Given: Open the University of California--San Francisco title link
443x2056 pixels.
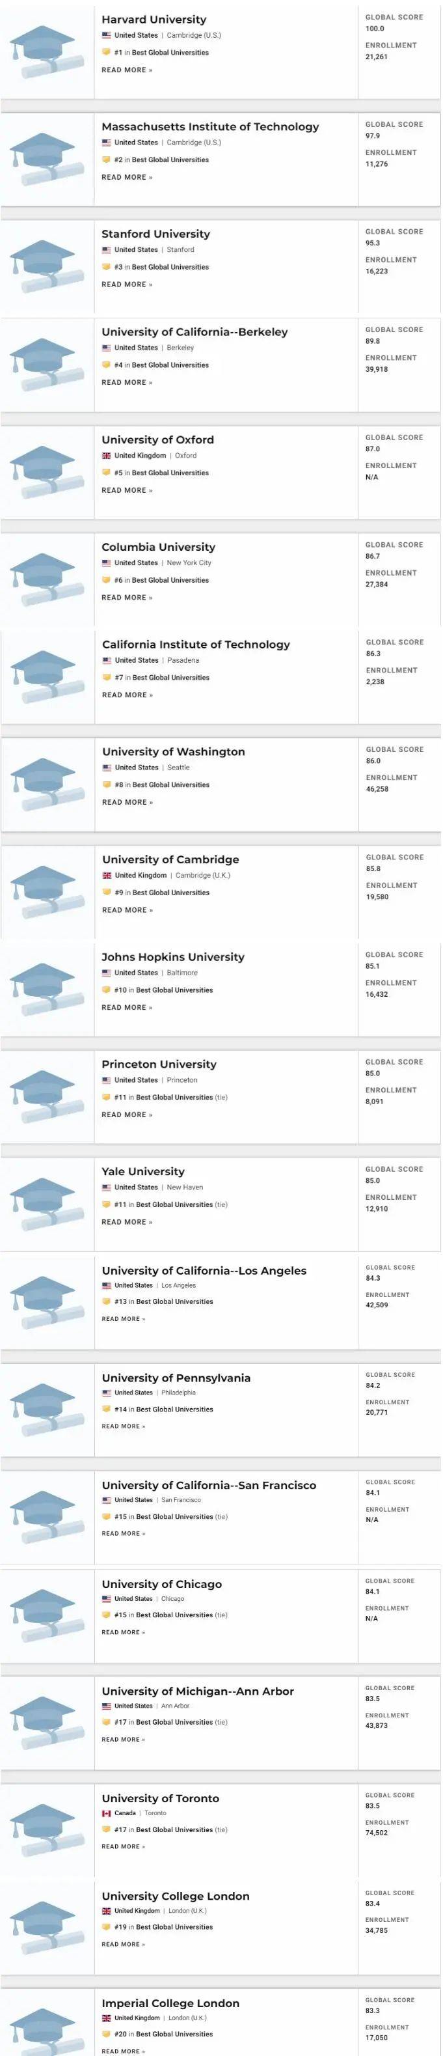Looking at the screenshot, I should [x=208, y=1485].
